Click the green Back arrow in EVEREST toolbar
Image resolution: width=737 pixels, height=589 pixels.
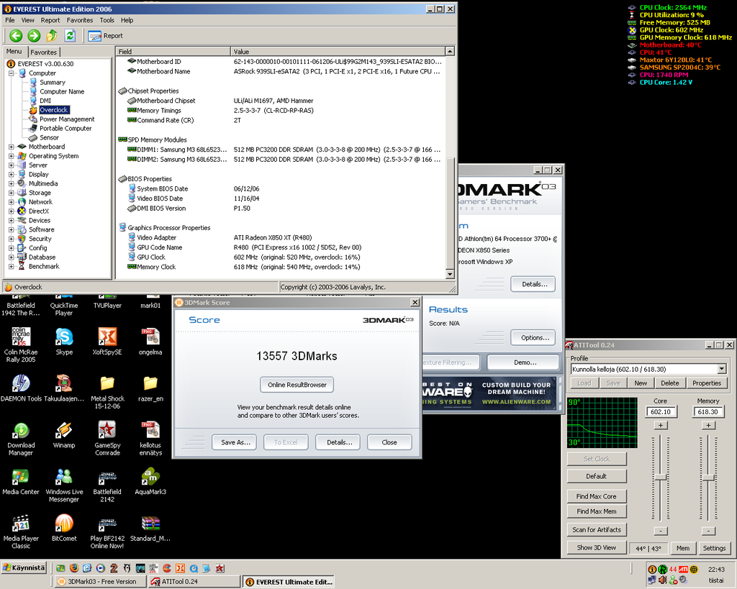16,35
